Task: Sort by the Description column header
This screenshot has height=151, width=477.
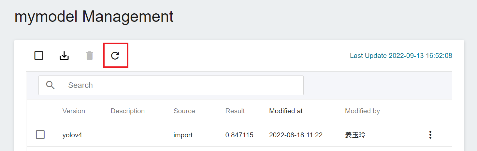Action: [x=128, y=111]
